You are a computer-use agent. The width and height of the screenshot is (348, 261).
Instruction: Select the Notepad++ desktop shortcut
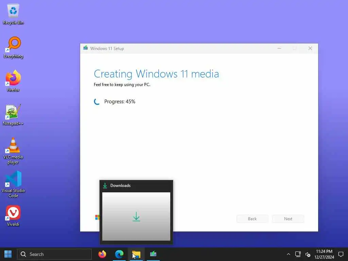pyautogui.click(x=13, y=115)
